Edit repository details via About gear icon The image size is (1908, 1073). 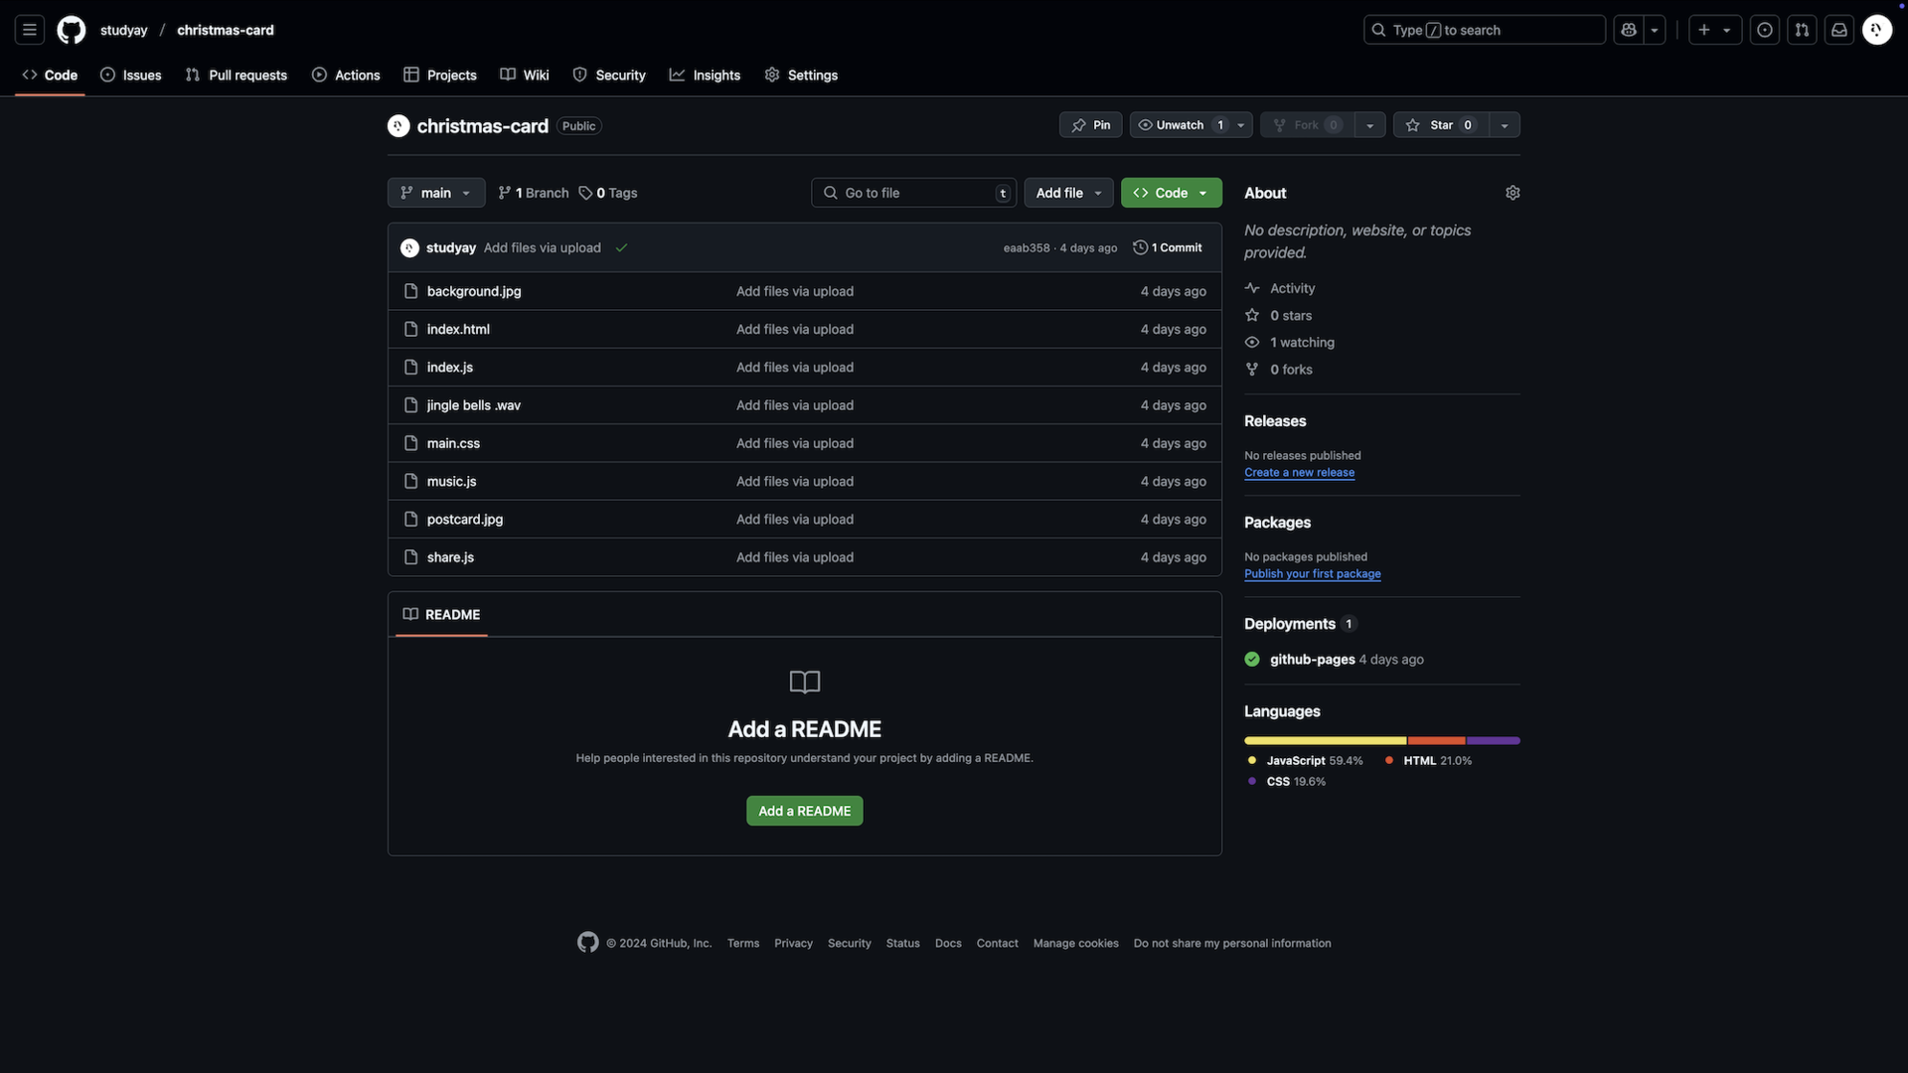1512,193
